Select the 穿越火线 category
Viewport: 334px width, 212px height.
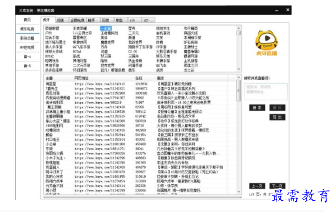(191, 33)
